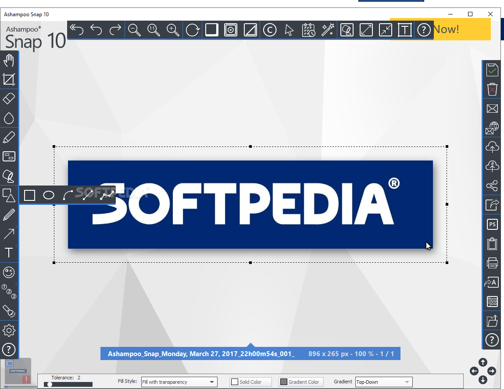
Task: Click the left navigation arrow
Action: 474,371
